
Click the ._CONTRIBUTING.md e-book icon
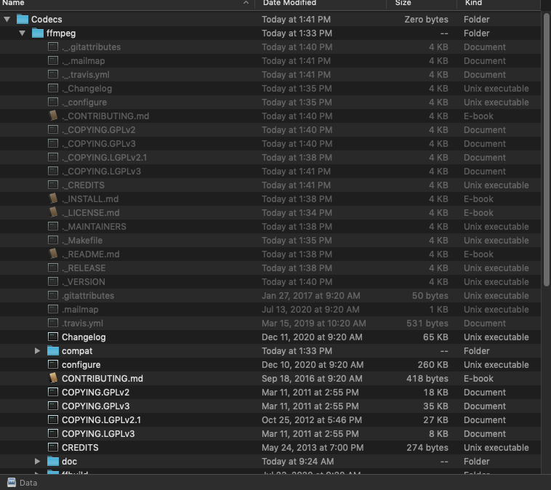coord(53,116)
